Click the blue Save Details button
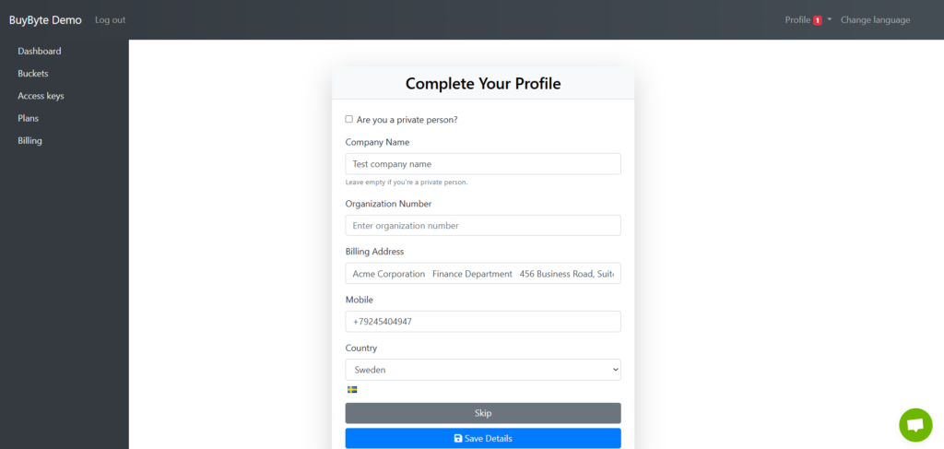 click(x=483, y=439)
